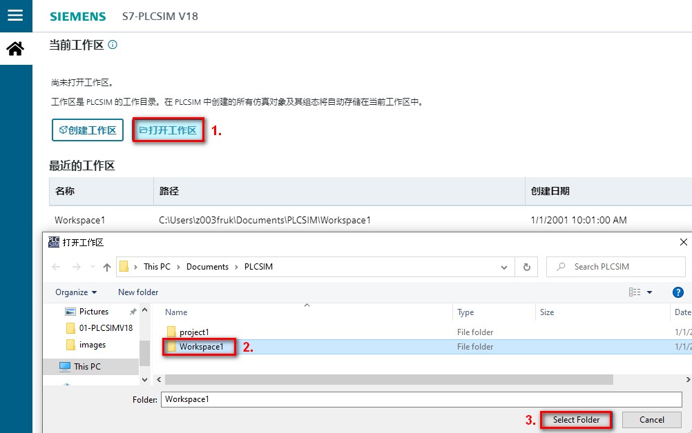This screenshot has height=433, width=692.
Task: Click the Folder name input field
Action: [x=421, y=399]
